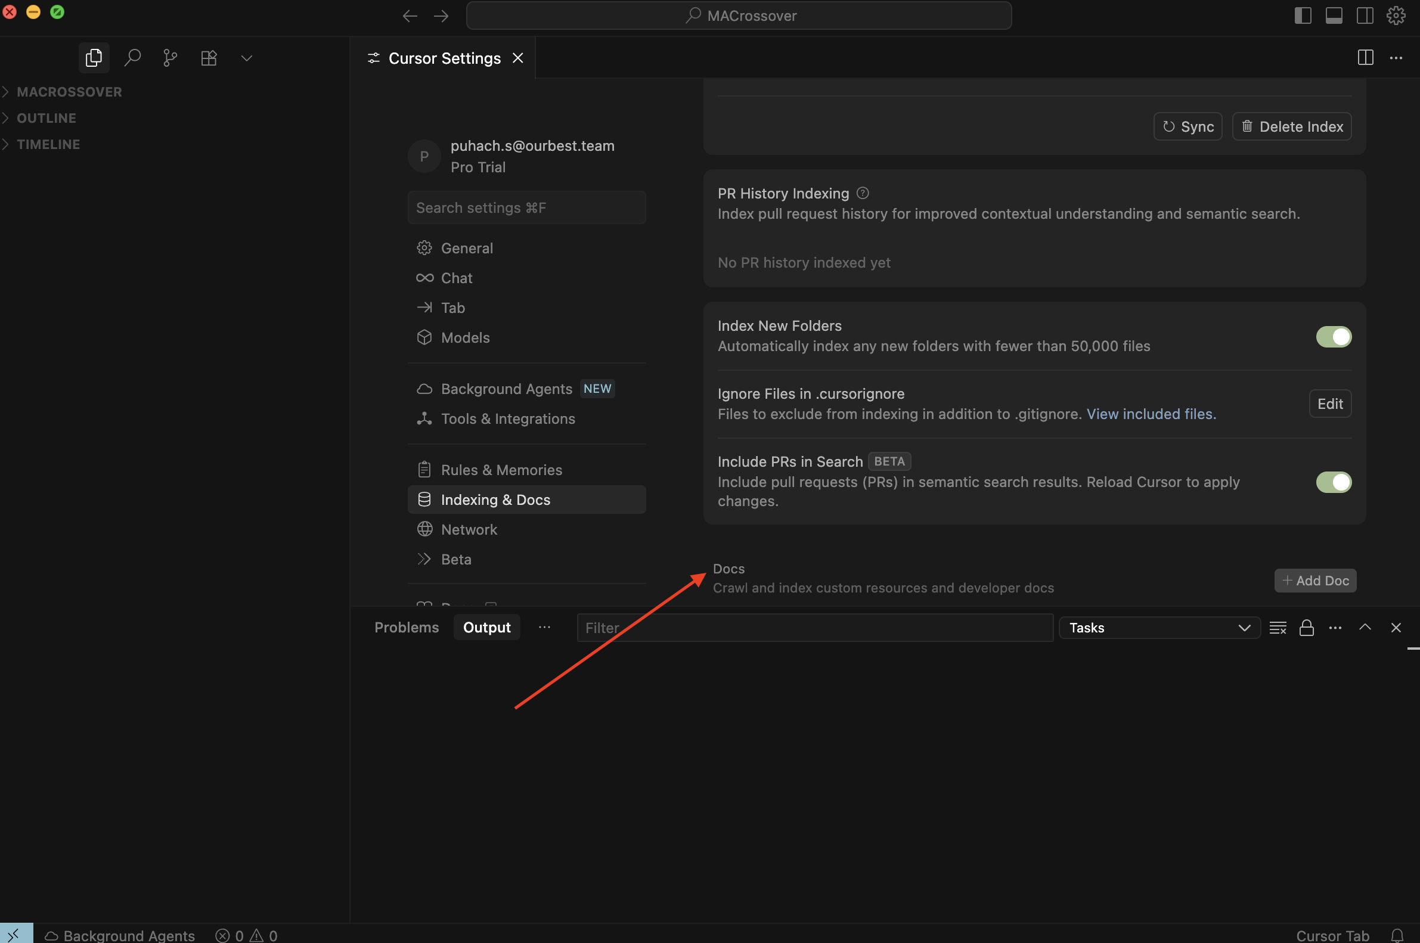
Task: Expand the TIMELINE section
Action: pyautogui.click(x=48, y=144)
